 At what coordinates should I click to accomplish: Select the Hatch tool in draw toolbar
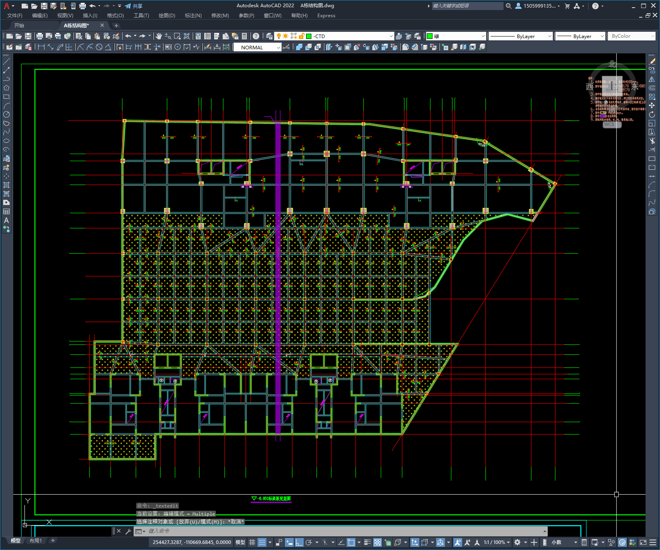[6, 185]
